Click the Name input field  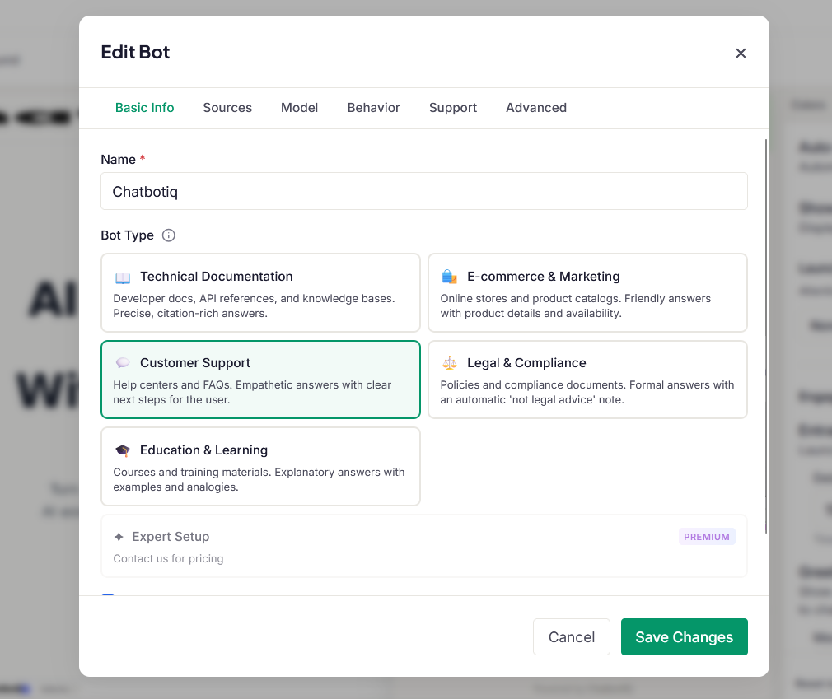(424, 191)
